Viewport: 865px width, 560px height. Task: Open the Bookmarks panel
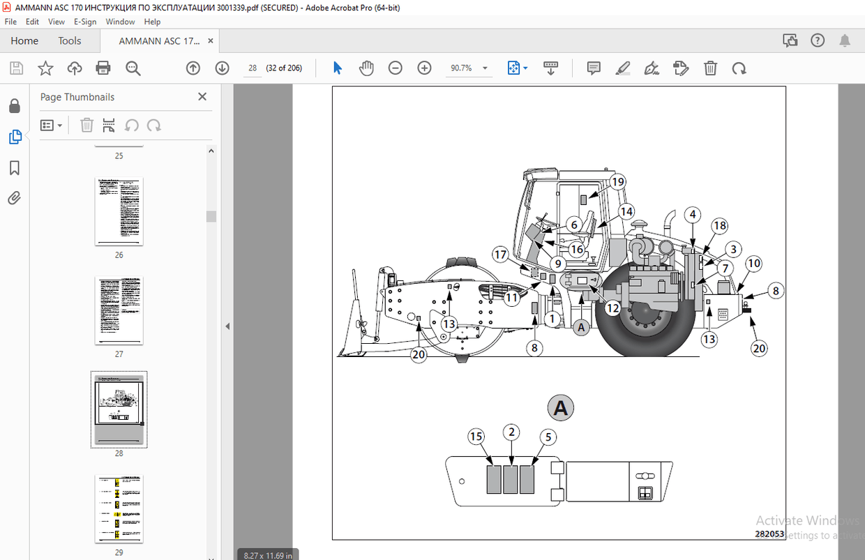point(15,167)
